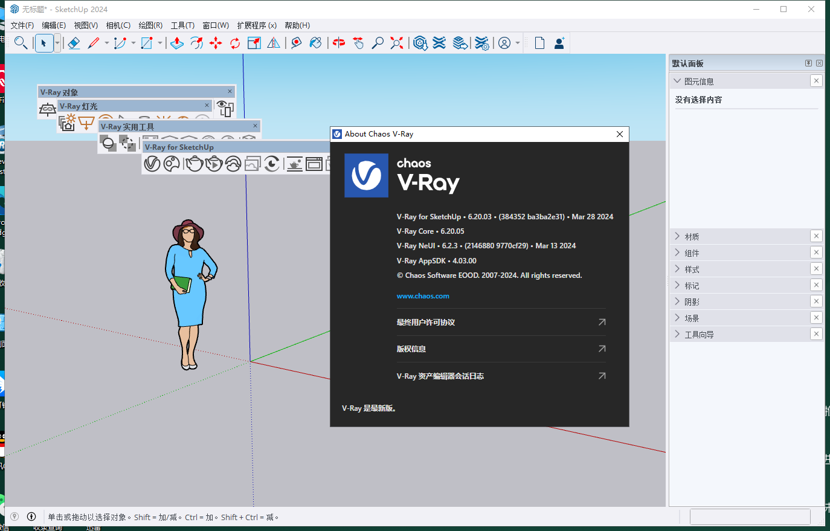Open Chaos Cosmos browser from V-Ray toolbar
This screenshot has width=830, height=531.
[x=172, y=163]
